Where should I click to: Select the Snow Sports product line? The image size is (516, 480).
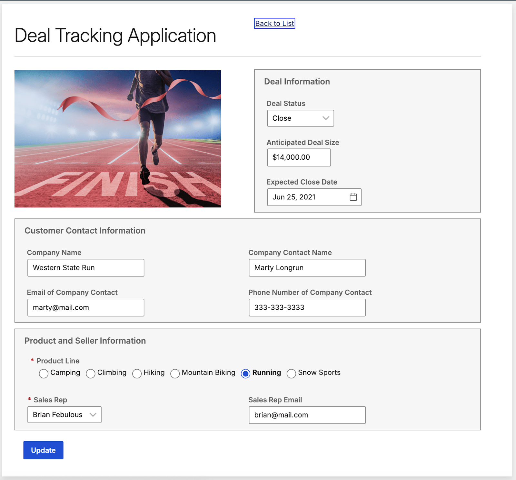coord(291,374)
